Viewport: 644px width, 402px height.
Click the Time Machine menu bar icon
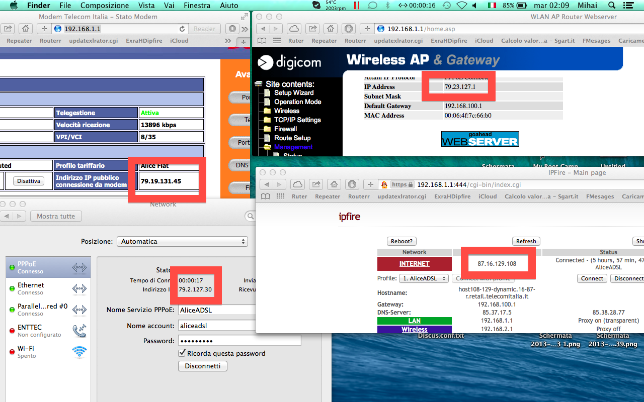pos(446,6)
